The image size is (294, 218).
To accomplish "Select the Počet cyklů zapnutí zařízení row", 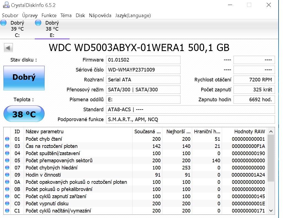I will pyautogui.click(x=135, y=196).
